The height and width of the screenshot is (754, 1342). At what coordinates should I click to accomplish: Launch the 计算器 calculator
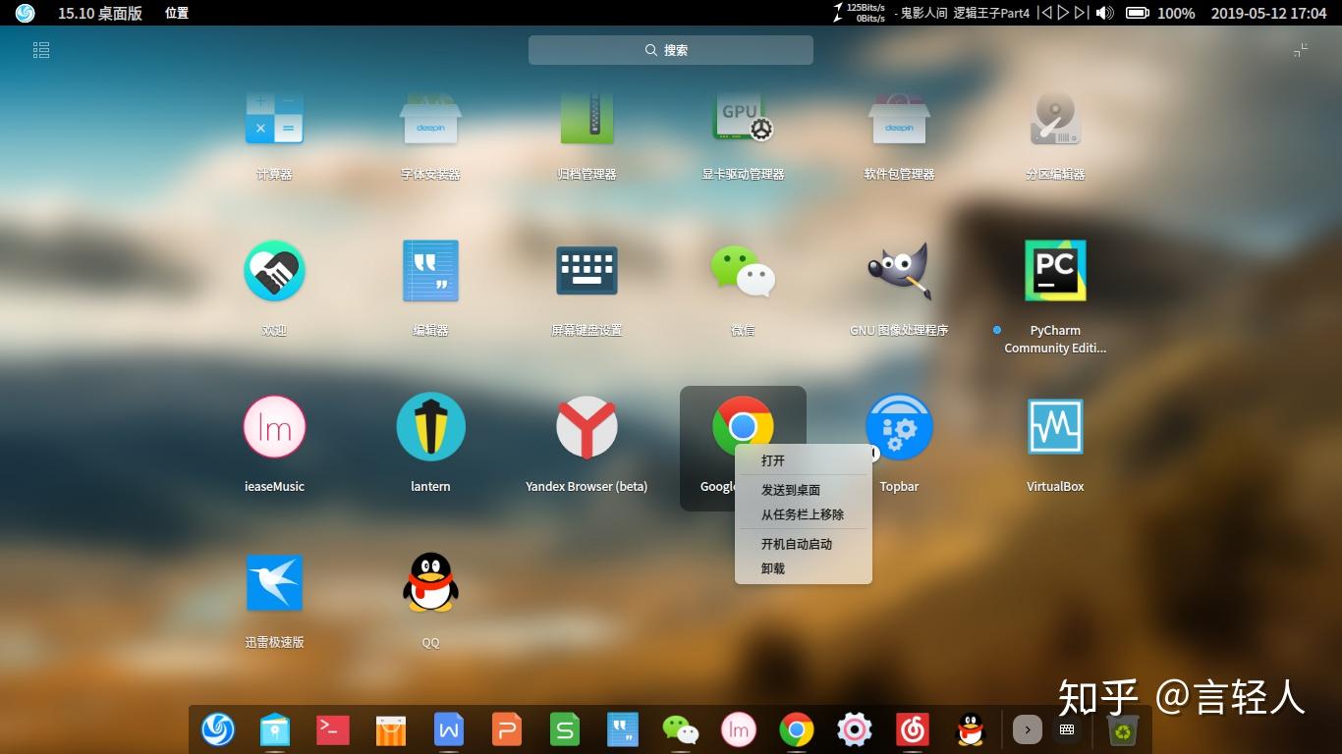275,118
